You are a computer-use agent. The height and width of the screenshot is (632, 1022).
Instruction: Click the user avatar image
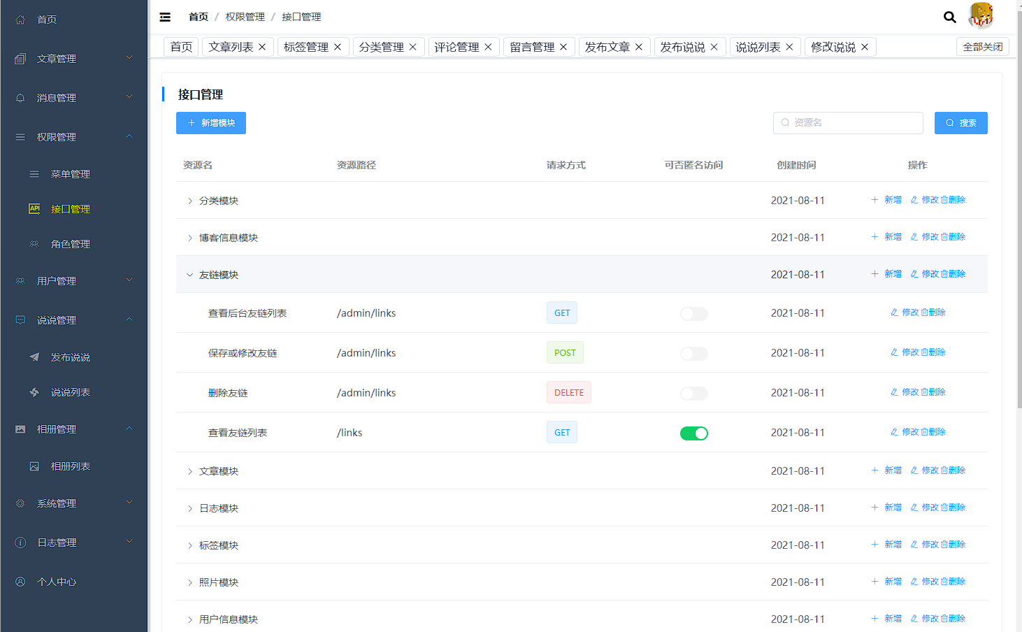click(981, 15)
